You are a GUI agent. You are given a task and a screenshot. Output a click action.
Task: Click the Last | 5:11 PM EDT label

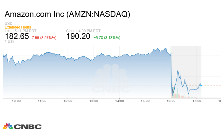(x=20, y=31)
